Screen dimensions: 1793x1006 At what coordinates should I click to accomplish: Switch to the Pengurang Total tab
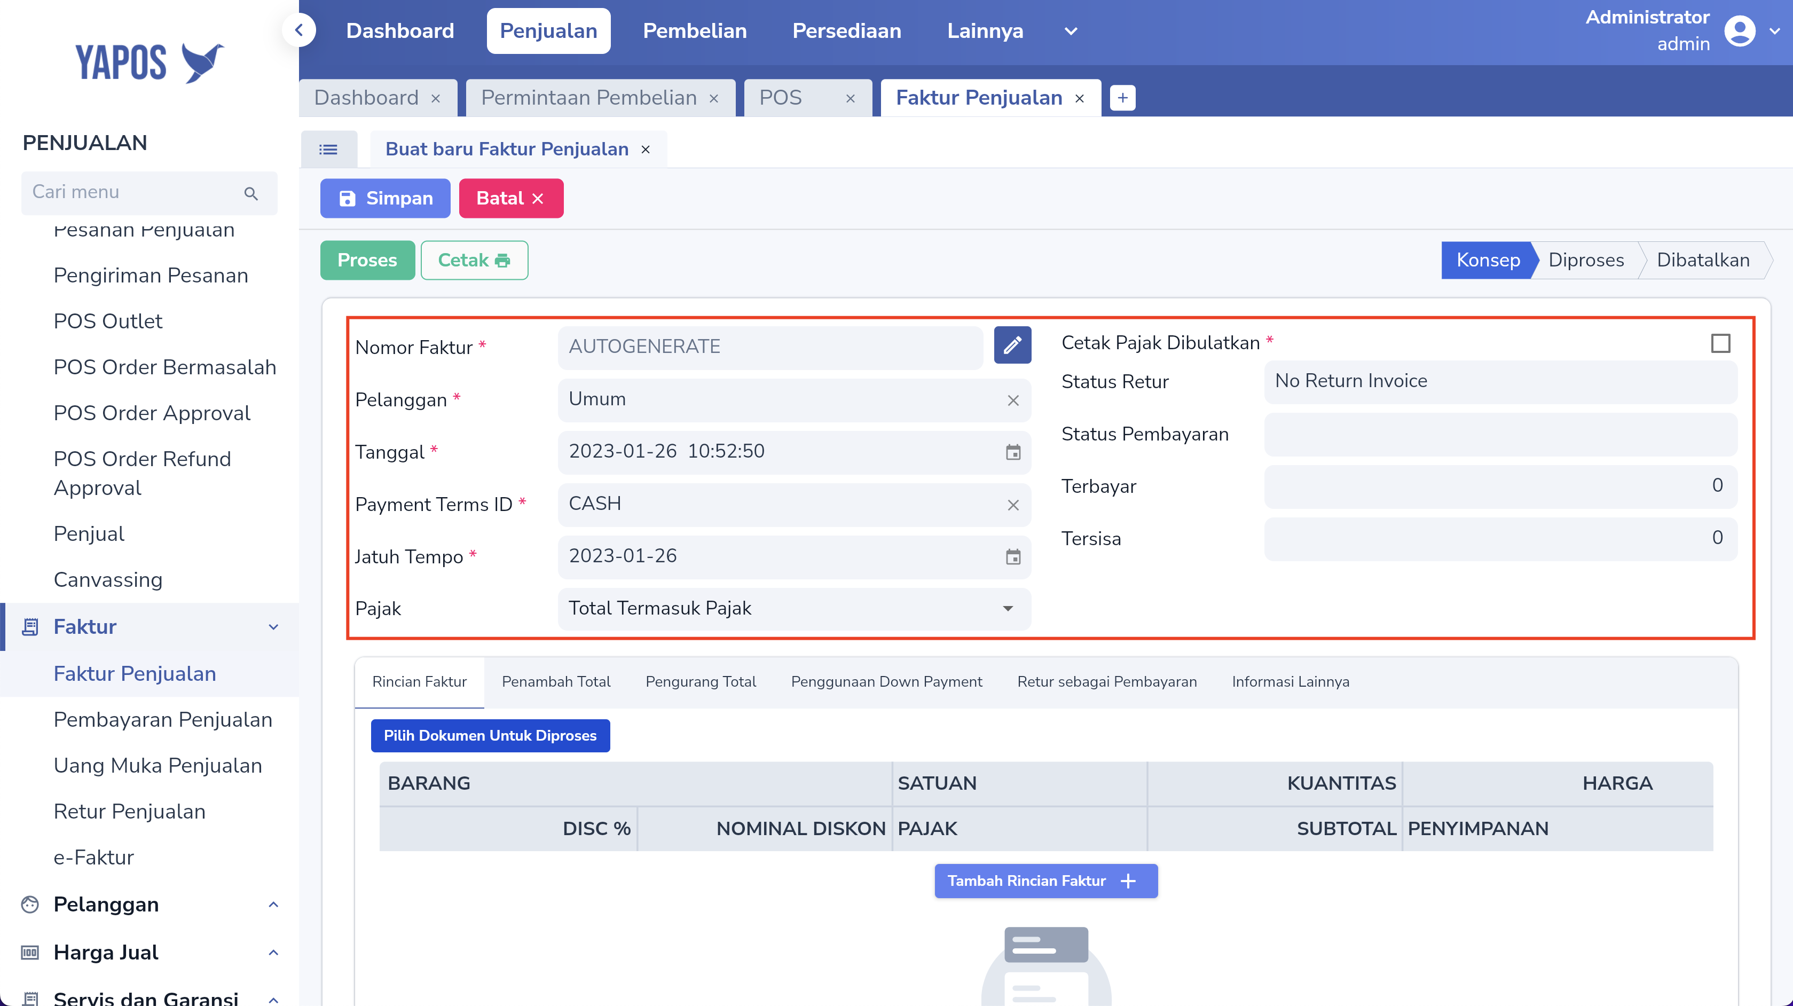click(x=700, y=681)
